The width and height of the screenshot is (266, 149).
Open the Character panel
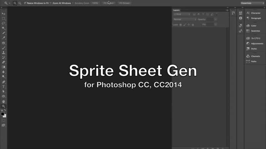[254, 13]
